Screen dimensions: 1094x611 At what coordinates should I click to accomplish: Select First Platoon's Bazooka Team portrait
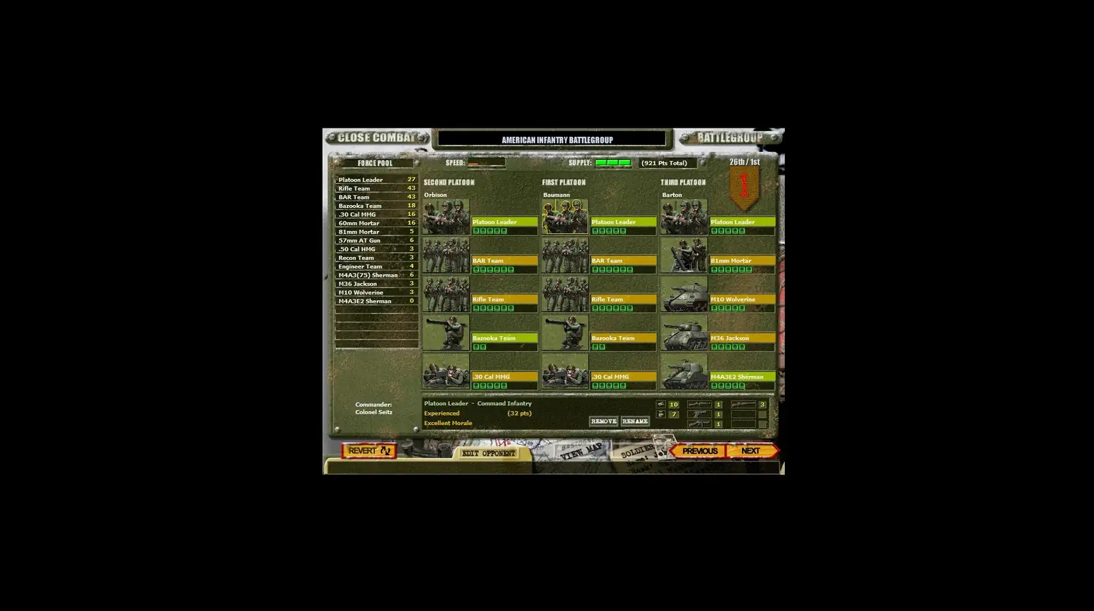565,333
